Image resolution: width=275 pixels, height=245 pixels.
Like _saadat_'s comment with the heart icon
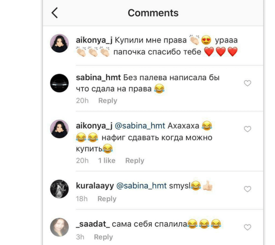click(x=247, y=227)
